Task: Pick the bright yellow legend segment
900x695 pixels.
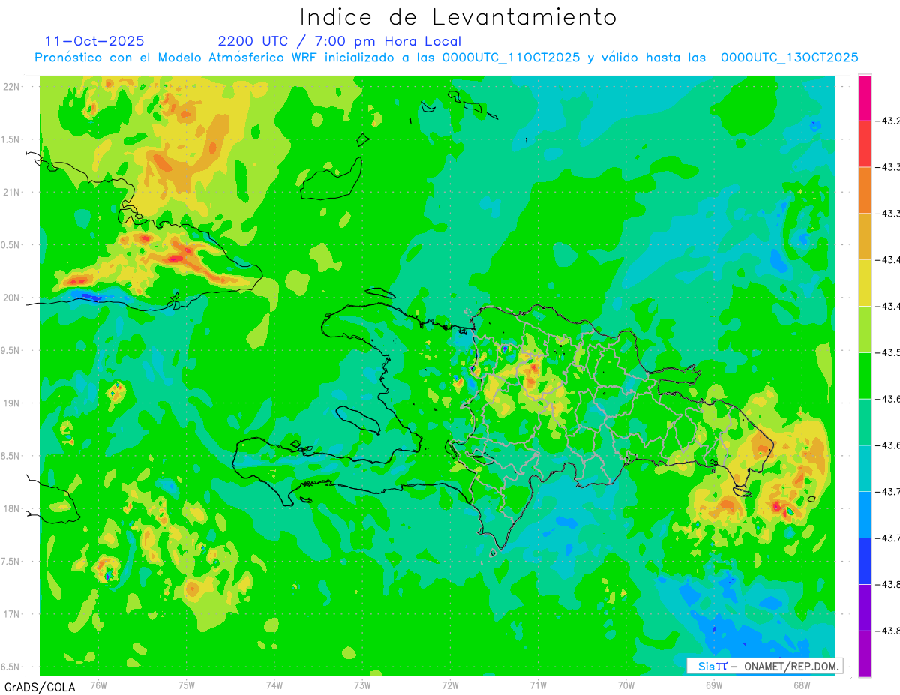Action: click(x=865, y=283)
